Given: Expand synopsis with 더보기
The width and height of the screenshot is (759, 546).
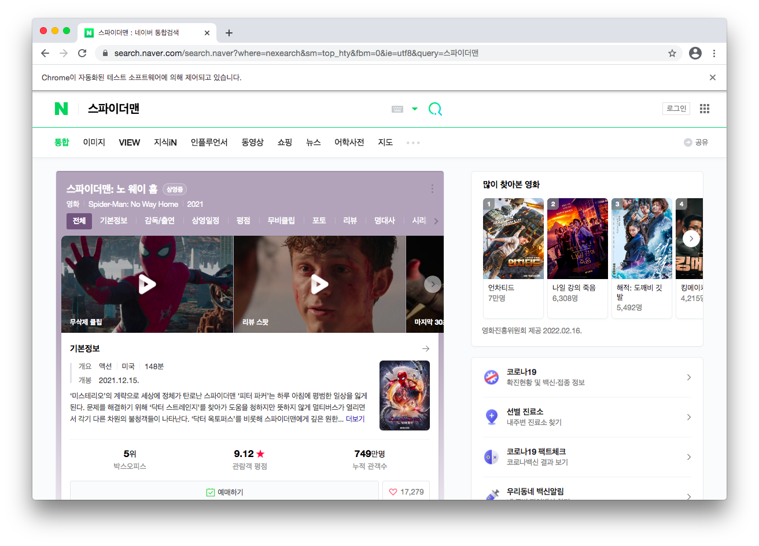Looking at the screenshot, I should [355, 419].
